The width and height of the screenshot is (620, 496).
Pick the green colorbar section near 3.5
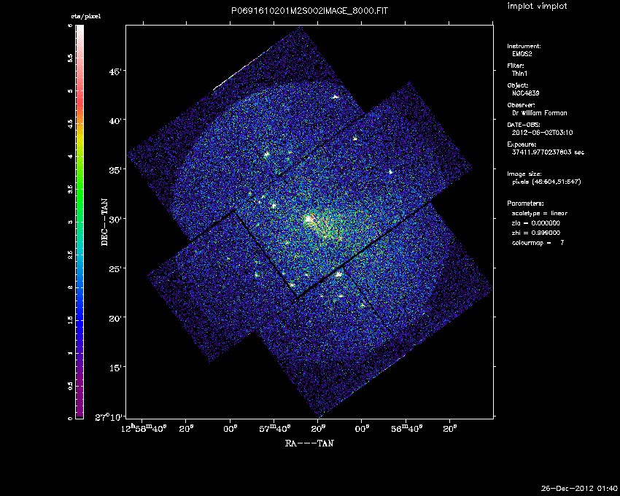point(80,189)
